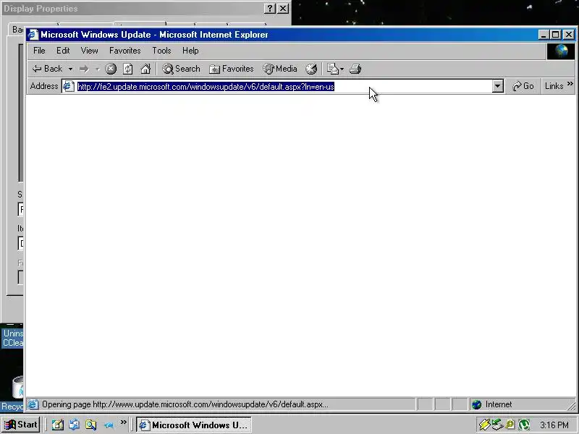Viewport: 579px width, 434px height.
Task: Open the Tools menu
Action: click(x=161, y=51)
